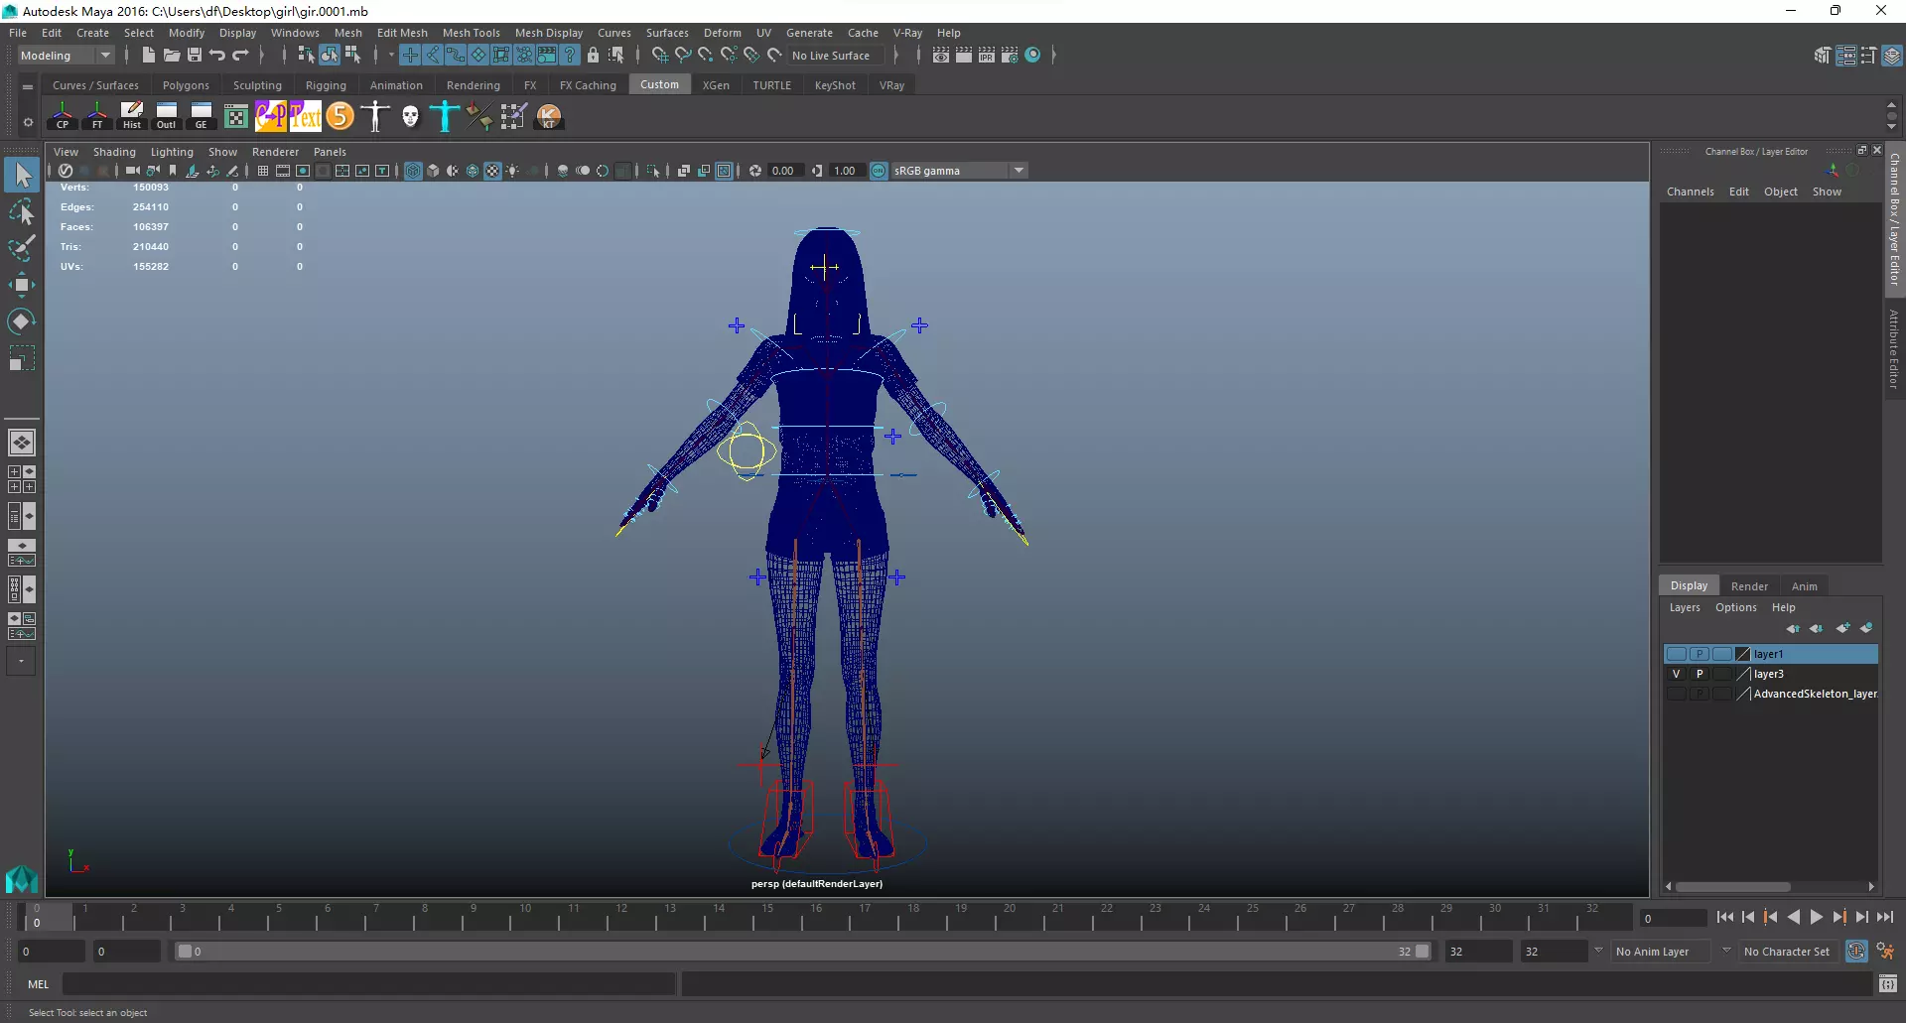Open the Modeling menu set dropdown
Screen dimensions: 1906x1023
pyautogui.click(x=66, y=56)
